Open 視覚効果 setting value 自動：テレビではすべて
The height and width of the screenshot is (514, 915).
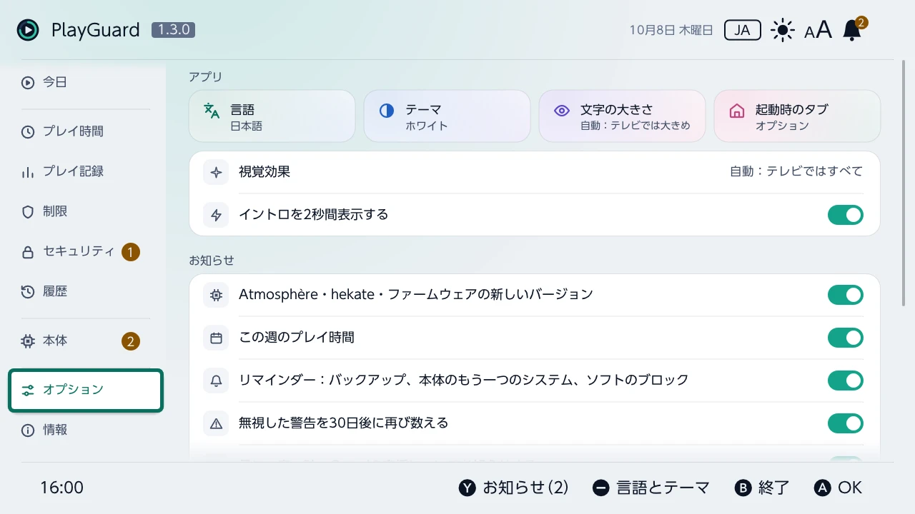pos(796,172)
